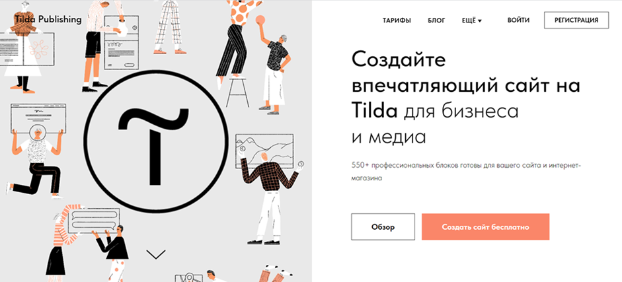This screenshot has width=622, height=282.
Task: Click the Создать сайт бесплатно button
Action: click(486, 227)
